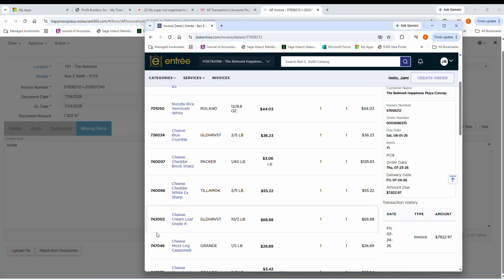Click the Invoice Number field in R365
This screenshot has height=279, width=504.
click(103, 87)
